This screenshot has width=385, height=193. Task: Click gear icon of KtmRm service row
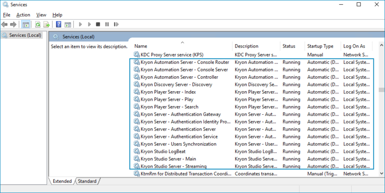coord(137,173)
